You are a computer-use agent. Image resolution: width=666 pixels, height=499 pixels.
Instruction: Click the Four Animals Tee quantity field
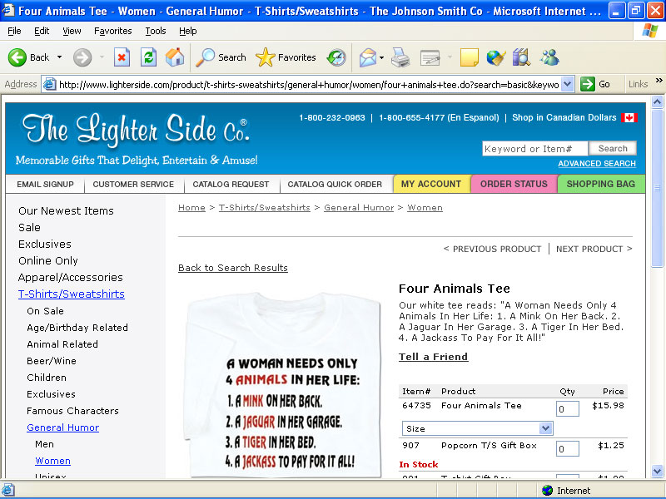tap(568, 408)
